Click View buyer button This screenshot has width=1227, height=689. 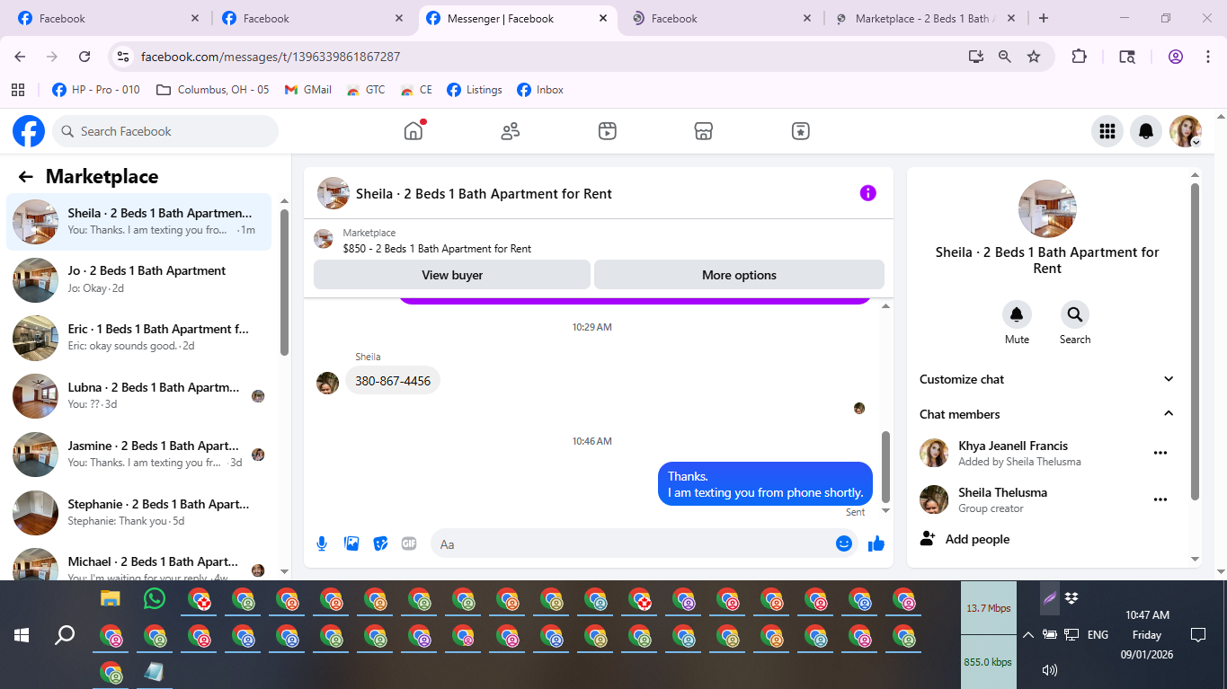pyautogui.click(x=452, y=275)
